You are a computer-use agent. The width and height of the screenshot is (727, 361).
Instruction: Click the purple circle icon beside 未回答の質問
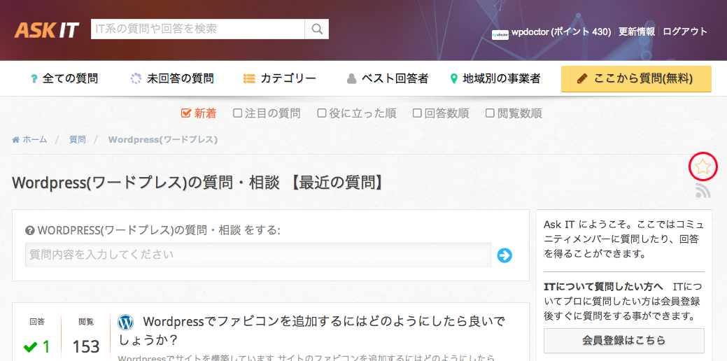[x=135, y=79]
